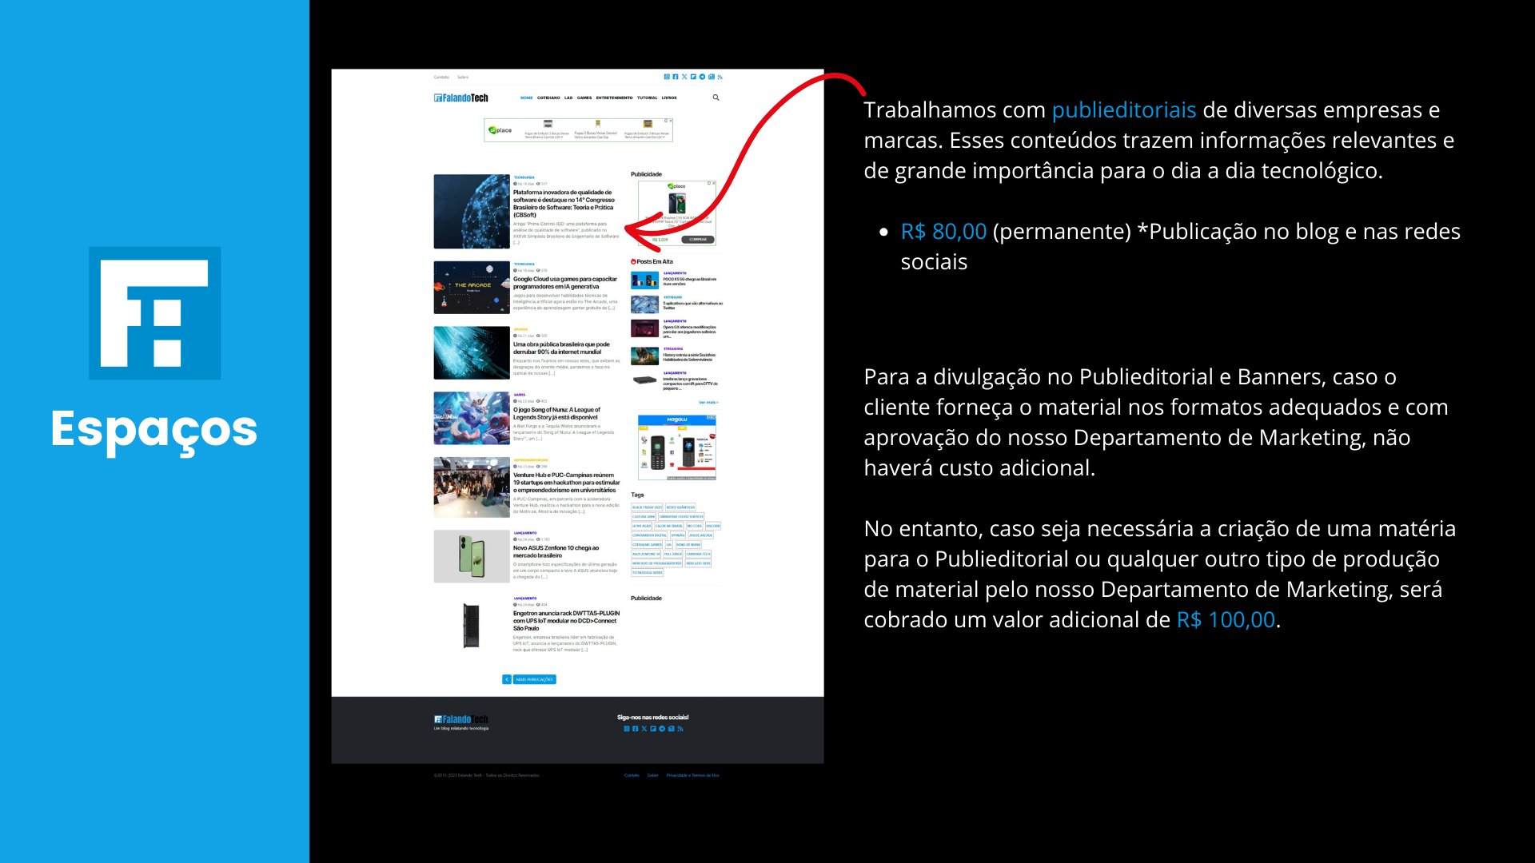Viewport: 1535px width, 863px height.
Task: Click the Song of Nunu game thumbnail
Action: (472, 418)
